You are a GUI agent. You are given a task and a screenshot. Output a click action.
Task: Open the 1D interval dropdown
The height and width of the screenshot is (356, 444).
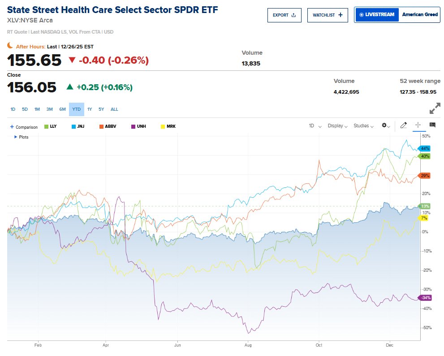[315, 126]
